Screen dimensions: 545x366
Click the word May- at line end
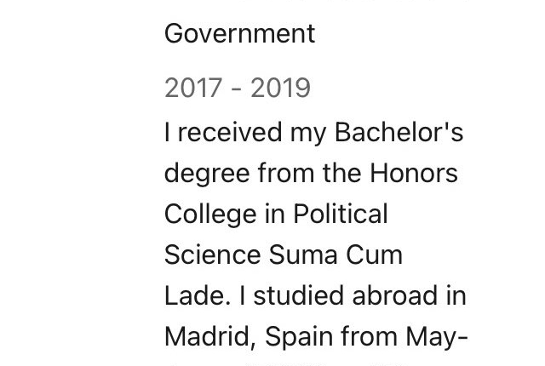pos(437,338)
